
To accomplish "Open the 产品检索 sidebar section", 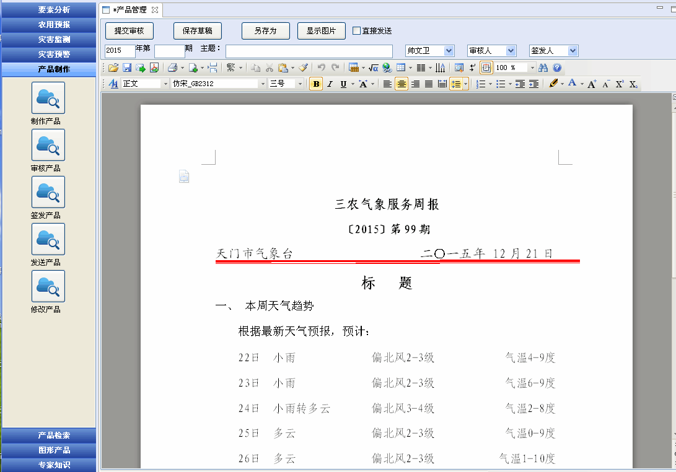I will 49,435.
